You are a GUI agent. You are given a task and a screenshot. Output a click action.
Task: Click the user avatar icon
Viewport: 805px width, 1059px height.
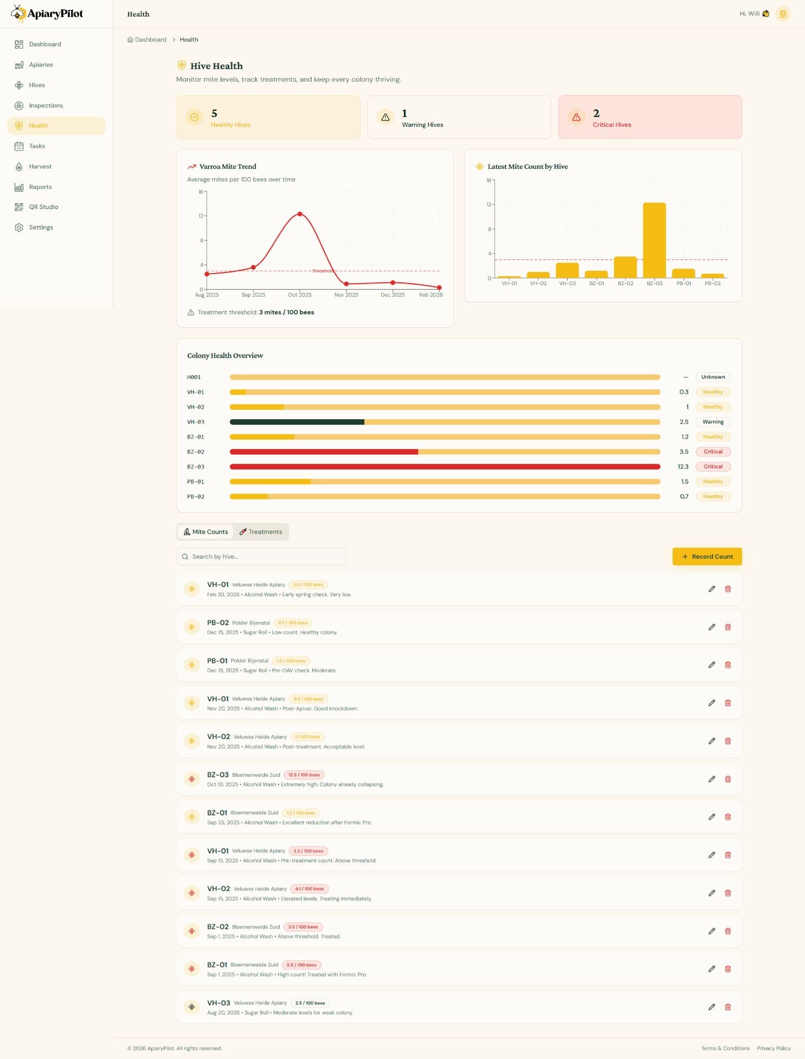(782, 14)
